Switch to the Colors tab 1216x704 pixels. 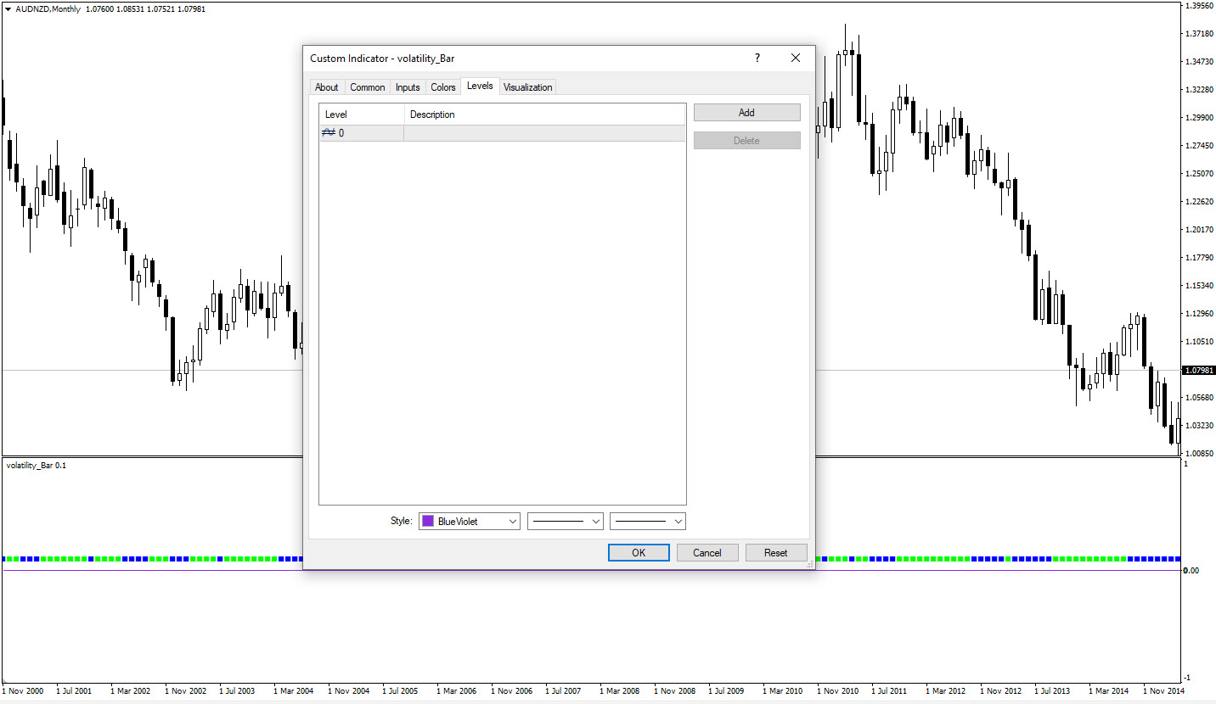point(443,87)
